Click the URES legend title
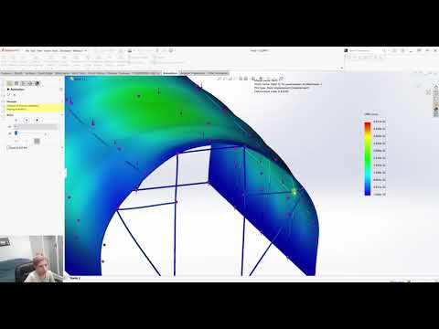Screen dimensions: 439x329 point(371,114)
